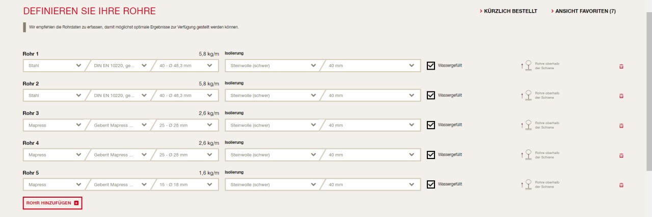The width and height of the screenshot is (652, 217).
Task: Remove Rohr 5 using trash icon
Action: (621, 185)
